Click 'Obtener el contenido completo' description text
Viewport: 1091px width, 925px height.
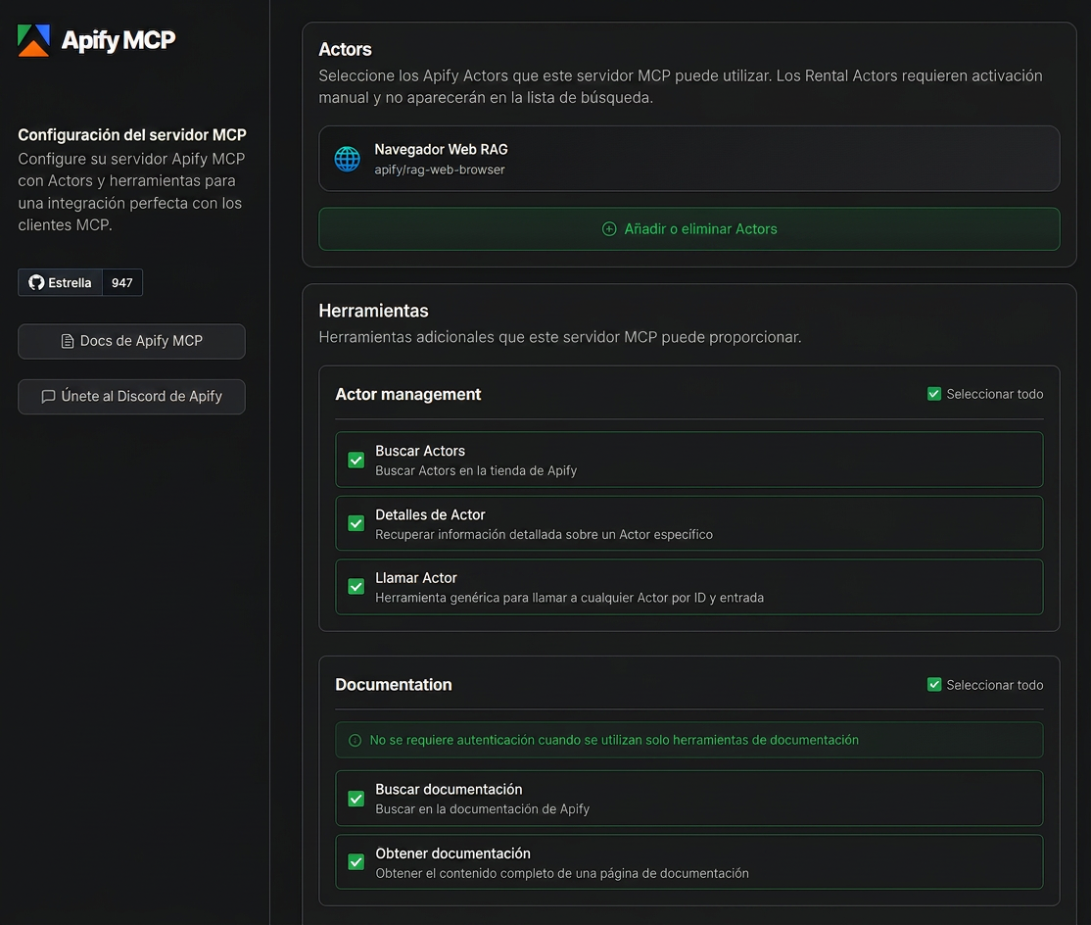pyautogui.click(x=562, y=873)
